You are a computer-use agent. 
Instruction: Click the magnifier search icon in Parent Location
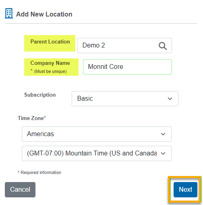coord(163,46)
